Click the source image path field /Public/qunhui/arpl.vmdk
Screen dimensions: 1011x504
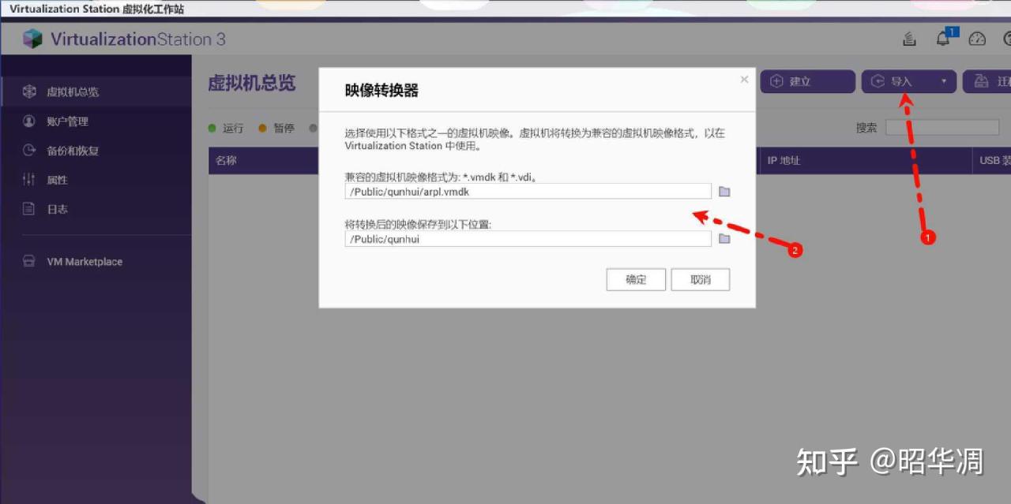(528, 191)
